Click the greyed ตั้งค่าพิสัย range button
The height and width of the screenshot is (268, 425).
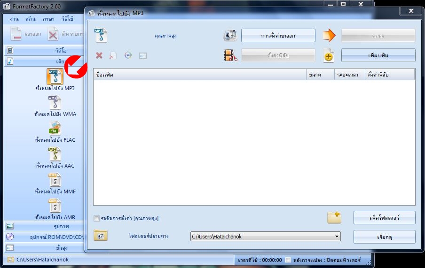click(x=278, y=55)
